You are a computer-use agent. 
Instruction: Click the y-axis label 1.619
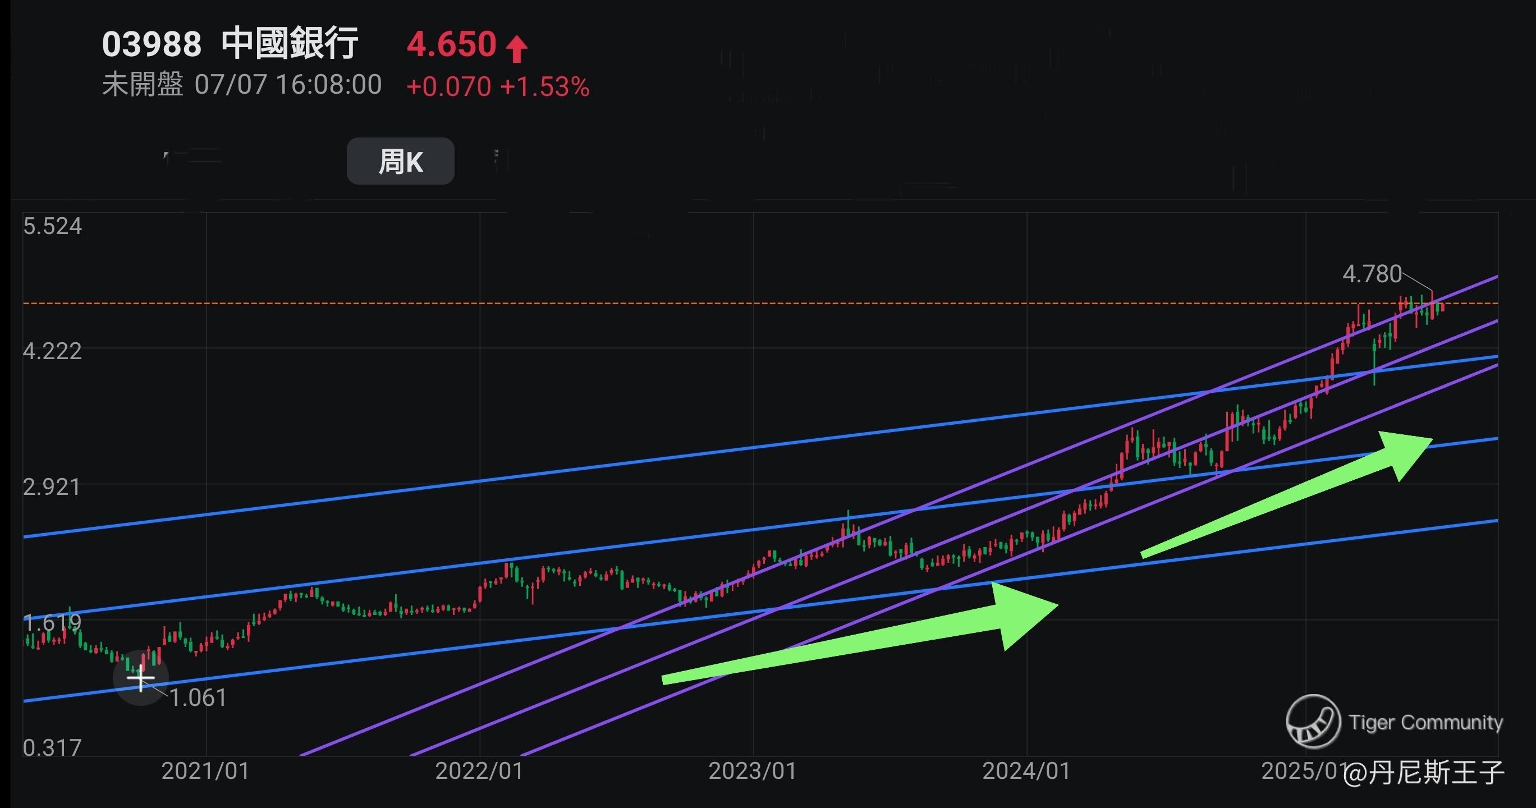click(52, 623)
